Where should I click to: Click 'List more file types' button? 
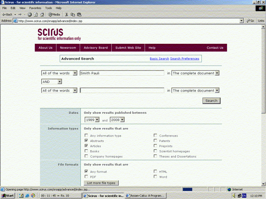(101, 183)
